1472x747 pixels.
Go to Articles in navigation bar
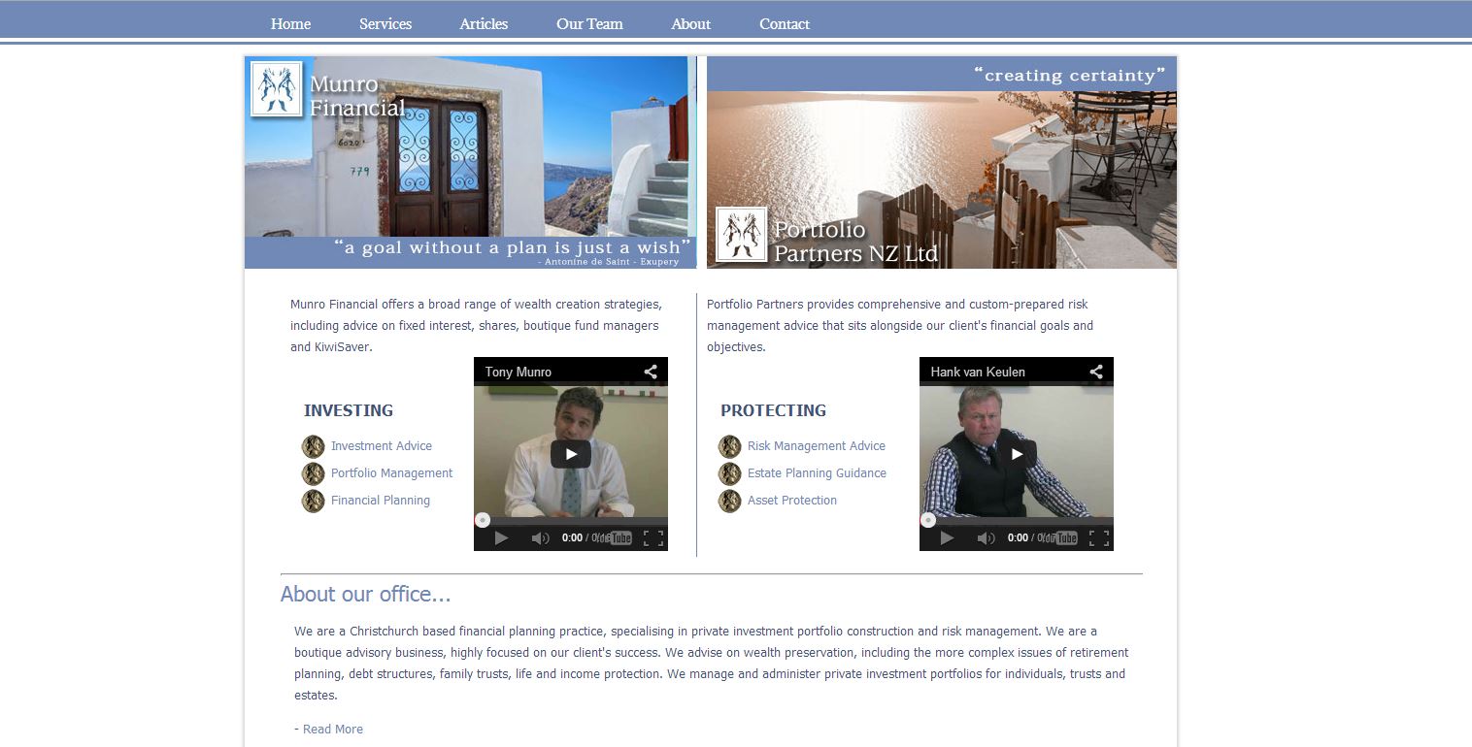click(484, 23)
